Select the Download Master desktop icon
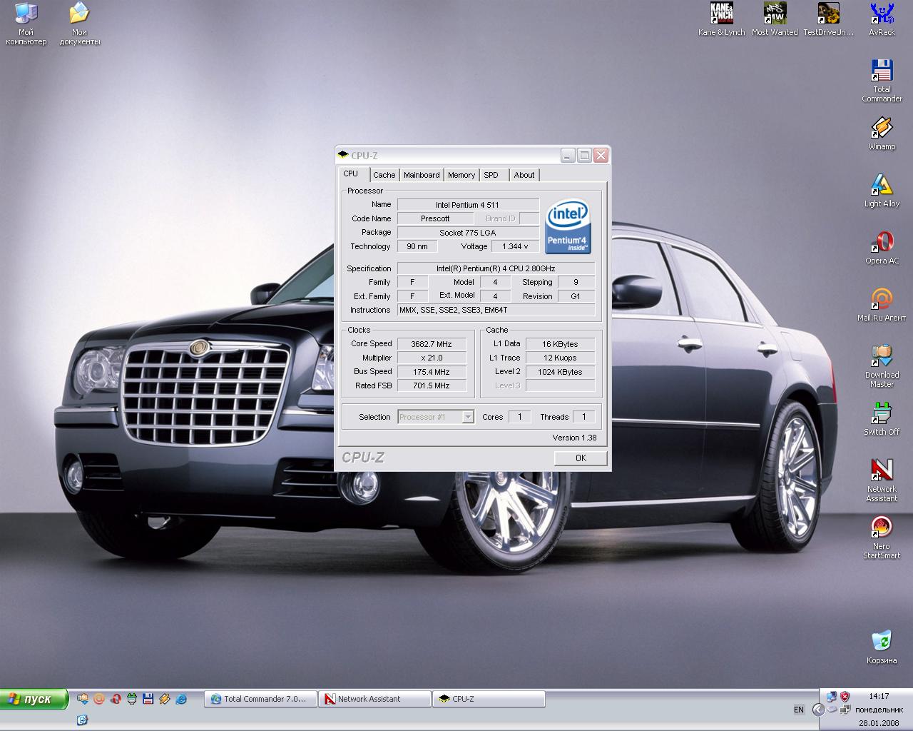The height and width of the screenshot is (731, 913). [882, 366]
